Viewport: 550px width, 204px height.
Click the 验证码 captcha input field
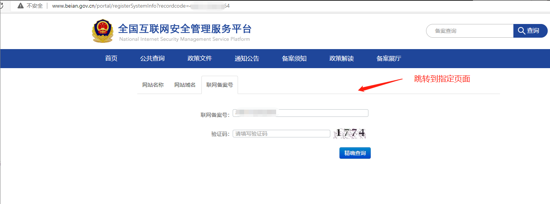[281, 134]
